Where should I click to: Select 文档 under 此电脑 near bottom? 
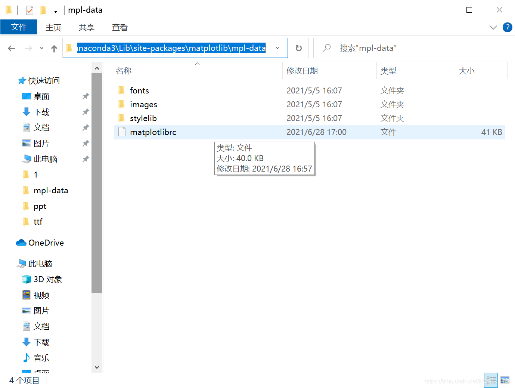coord(41,327)
